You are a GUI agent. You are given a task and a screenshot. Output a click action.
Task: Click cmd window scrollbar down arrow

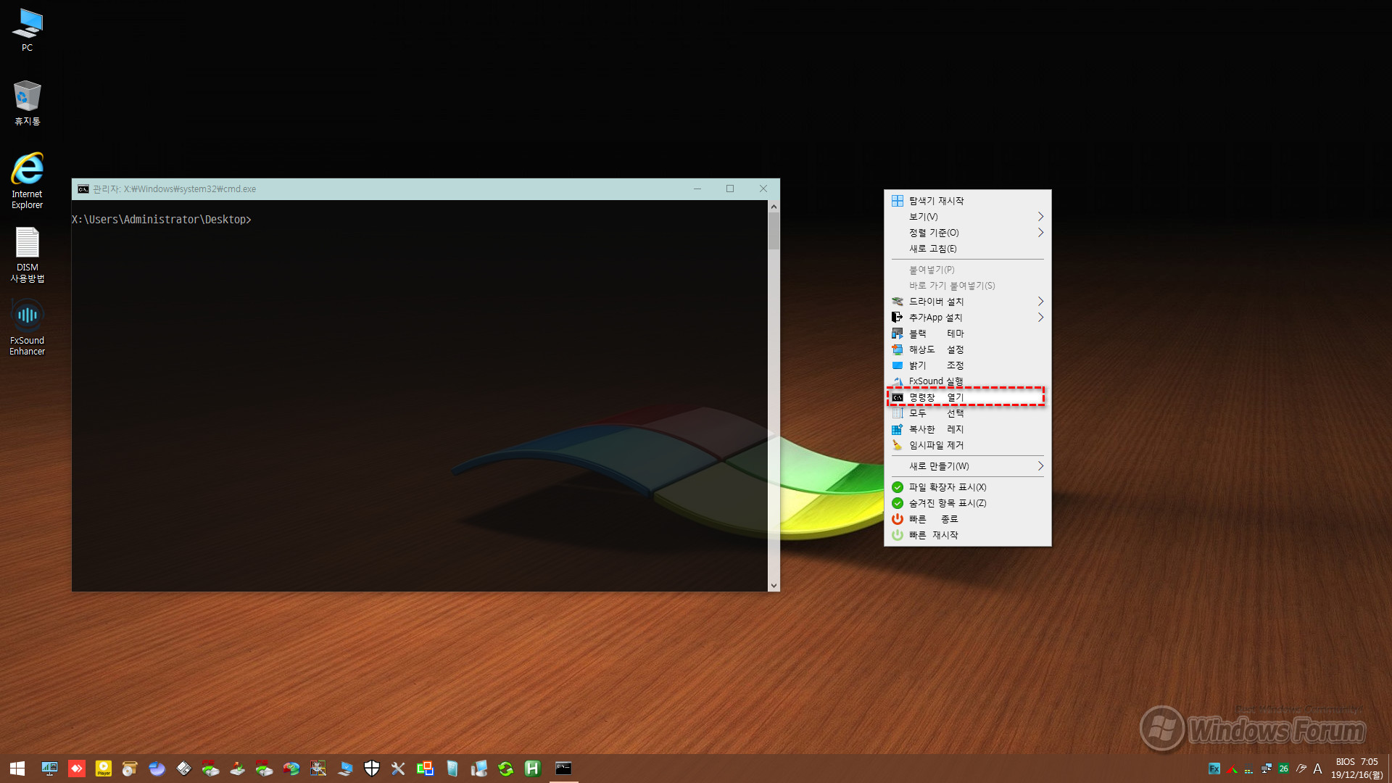coord(774,586)
